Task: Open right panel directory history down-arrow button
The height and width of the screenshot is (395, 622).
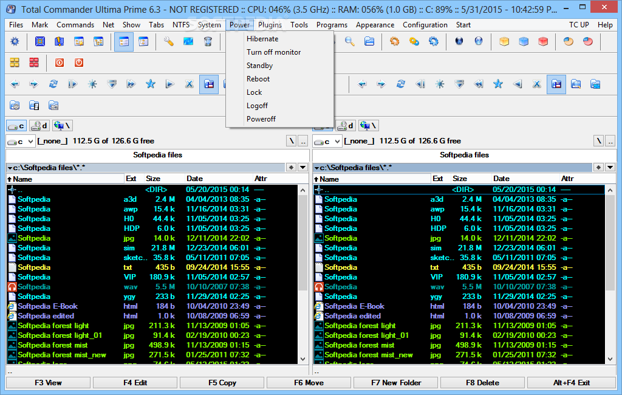Action: (x=610, y=168)
